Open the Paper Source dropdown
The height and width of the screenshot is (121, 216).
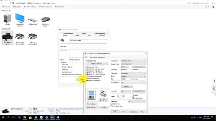[x=133, y=61]
